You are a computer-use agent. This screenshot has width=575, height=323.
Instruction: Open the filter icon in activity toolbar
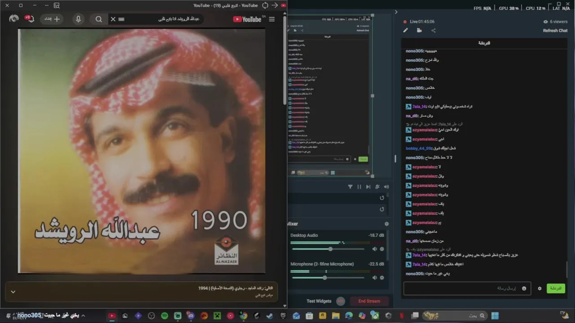[350, 187]
